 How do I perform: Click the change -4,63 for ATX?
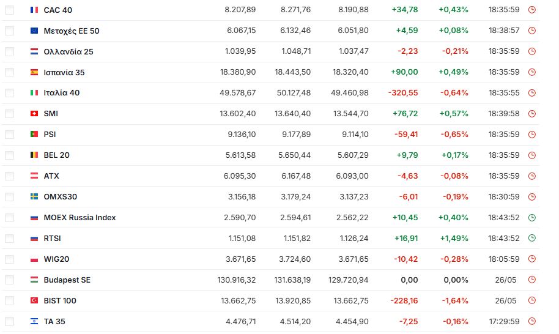407,176
